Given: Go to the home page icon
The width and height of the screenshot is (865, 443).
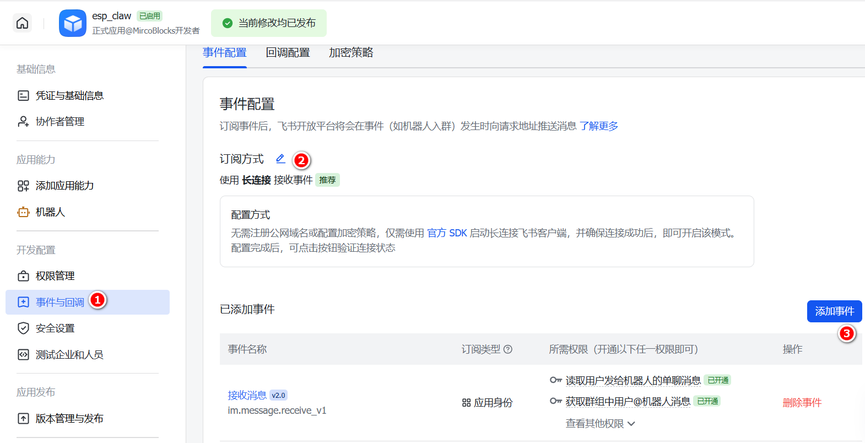Looking at the screenshot, I should pyautogui.click(x=22, y=23).
